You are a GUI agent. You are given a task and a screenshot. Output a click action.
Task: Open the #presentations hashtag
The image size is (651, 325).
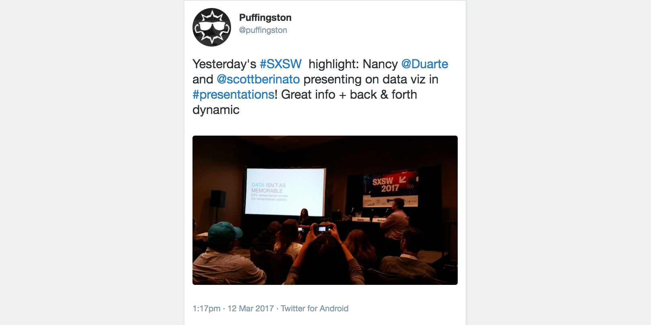[233, 95]
